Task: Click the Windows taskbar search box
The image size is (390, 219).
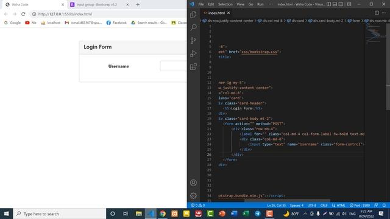Action: click(60, 214)
